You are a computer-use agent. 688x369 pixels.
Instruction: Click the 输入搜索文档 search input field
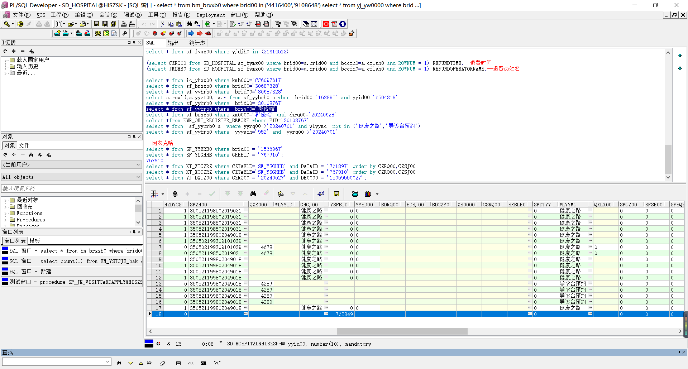coord(71,188)
